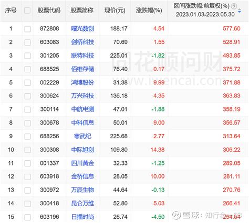Viewport: 249px width, 223px height.
Task: Open the 万辰生物 link
Action: (82, 190)
